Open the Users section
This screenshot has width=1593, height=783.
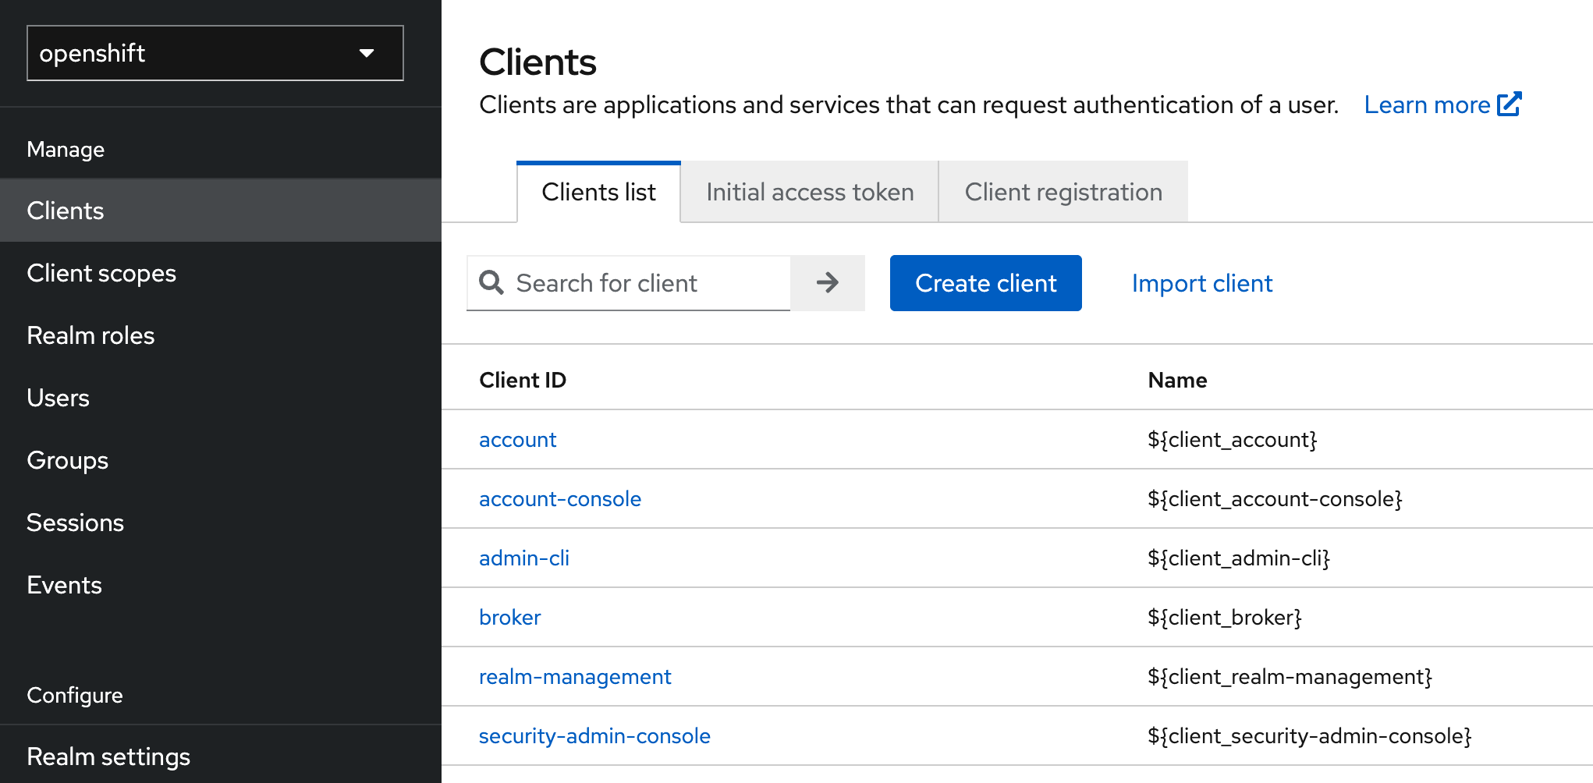[58, 398]
